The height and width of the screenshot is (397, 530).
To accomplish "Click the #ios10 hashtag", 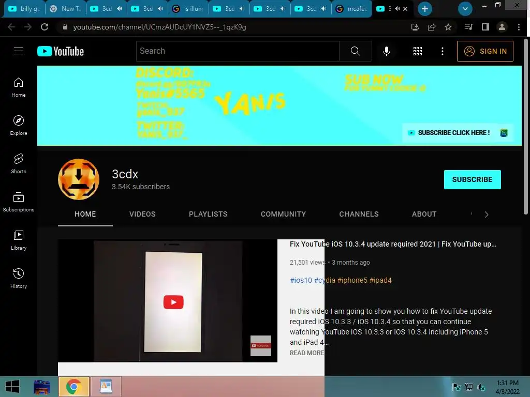I will (301, 280).
